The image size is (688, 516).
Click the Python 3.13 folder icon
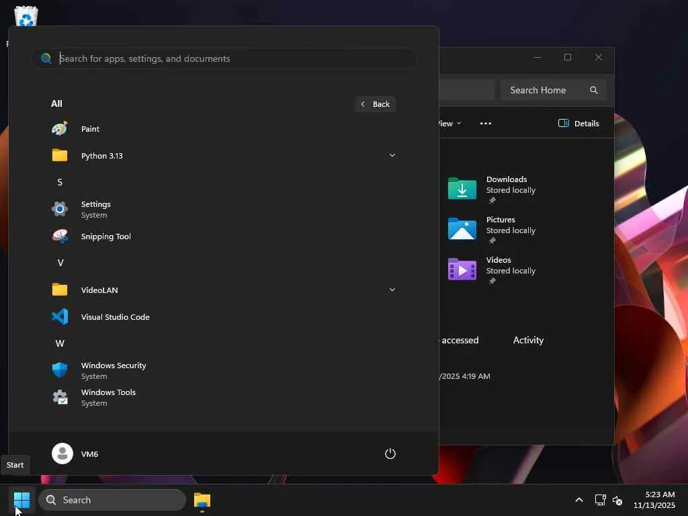pos(60,155)
